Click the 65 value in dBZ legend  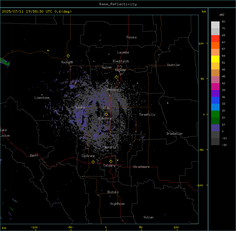(223, 35)
